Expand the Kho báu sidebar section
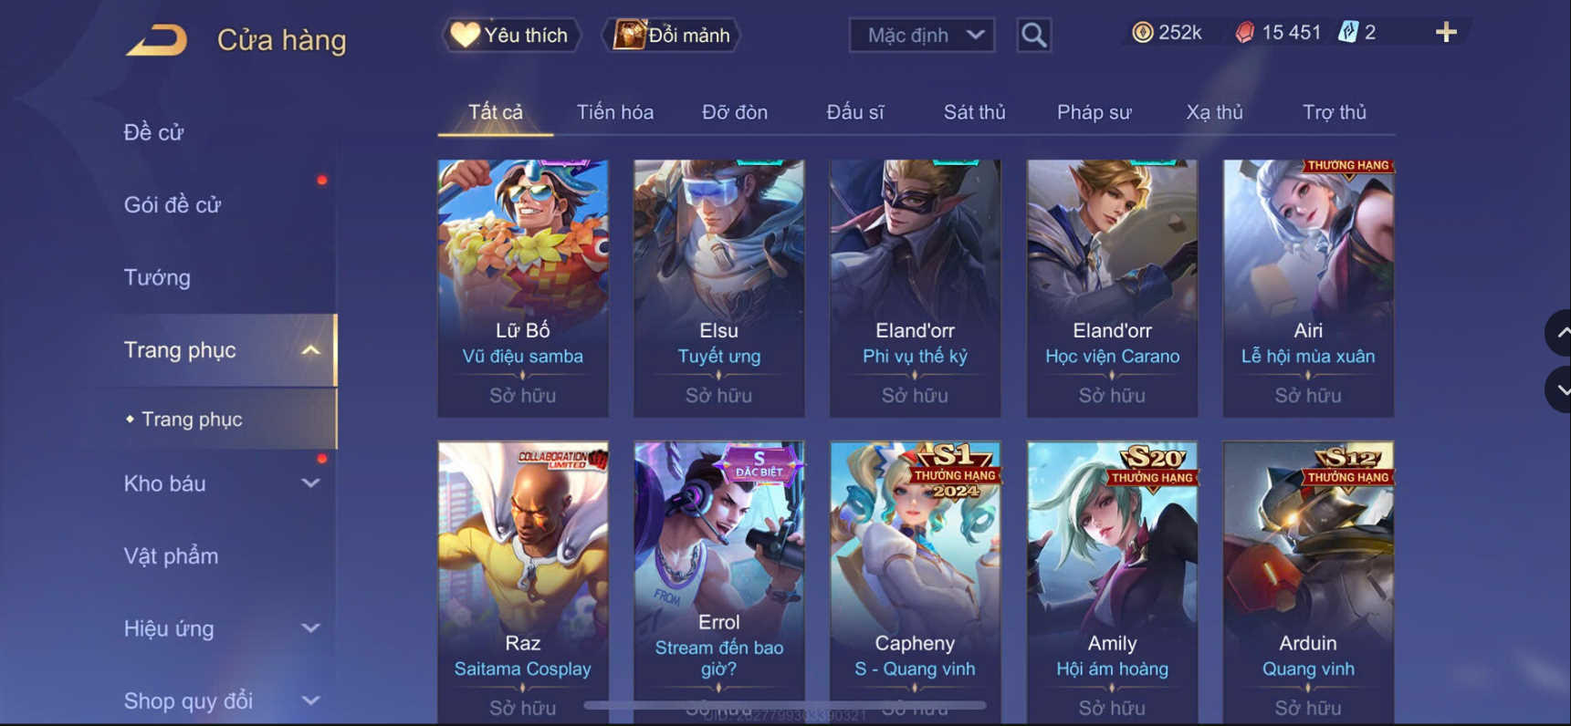1571x726 pixels. tap(310, 483)
